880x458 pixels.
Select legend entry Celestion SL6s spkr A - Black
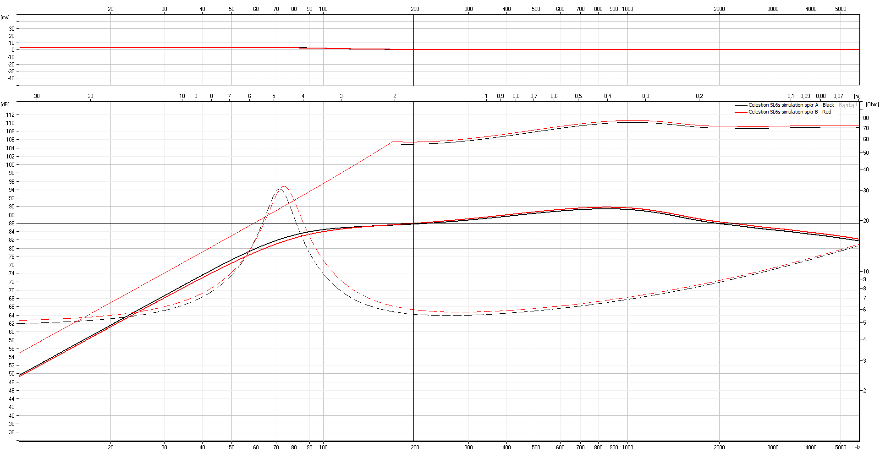(x=791, y=105)
